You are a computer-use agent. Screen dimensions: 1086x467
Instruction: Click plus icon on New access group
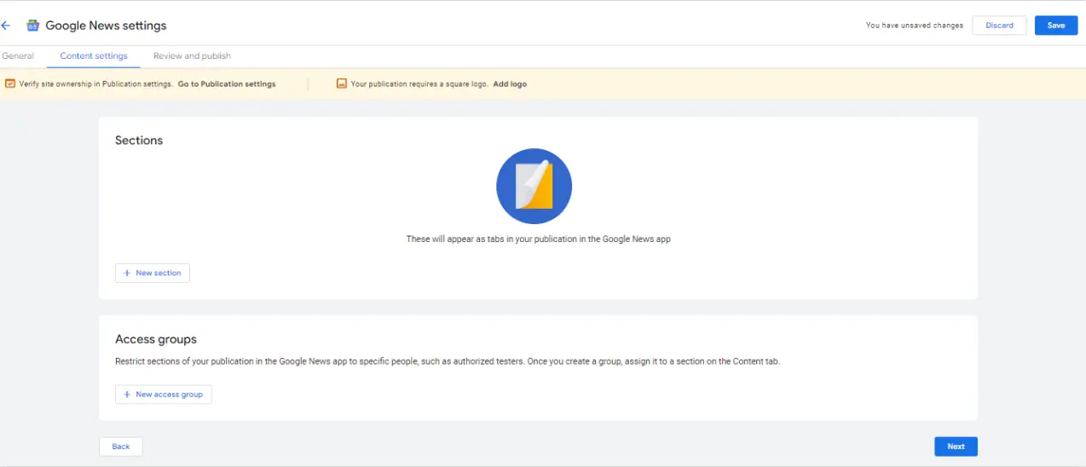point(127,395)
